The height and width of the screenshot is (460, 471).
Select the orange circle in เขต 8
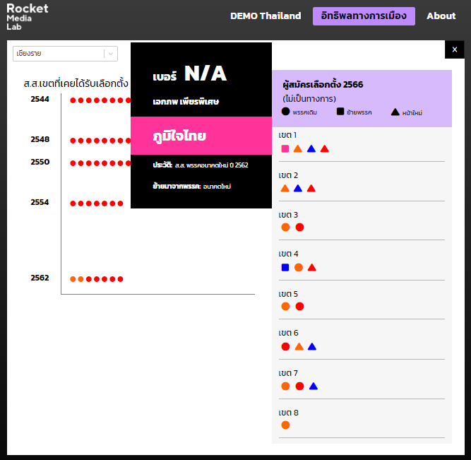[285, 425]
